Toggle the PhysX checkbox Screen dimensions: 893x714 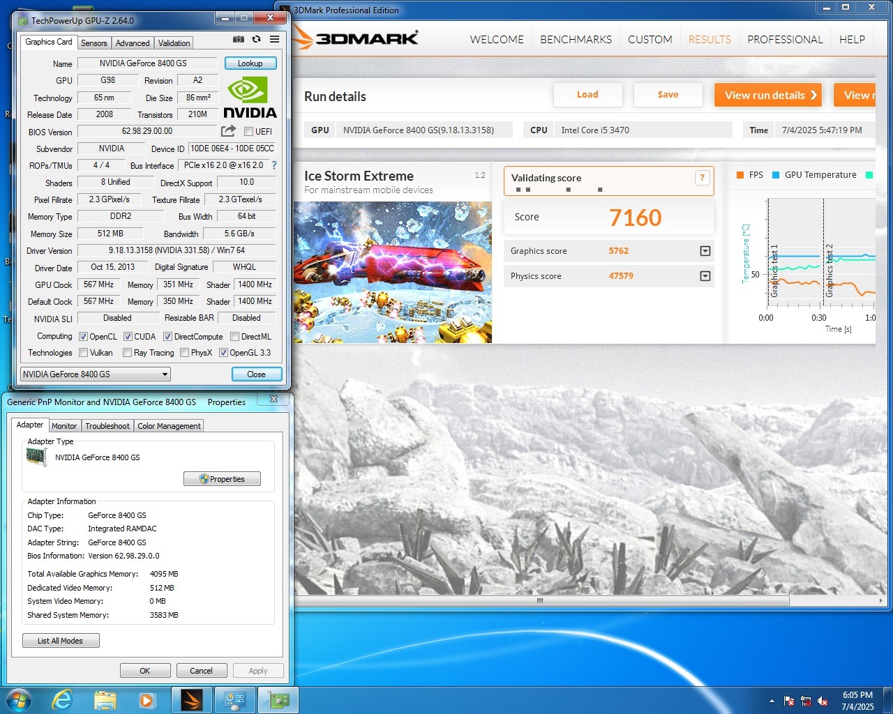tap(184, 353)
